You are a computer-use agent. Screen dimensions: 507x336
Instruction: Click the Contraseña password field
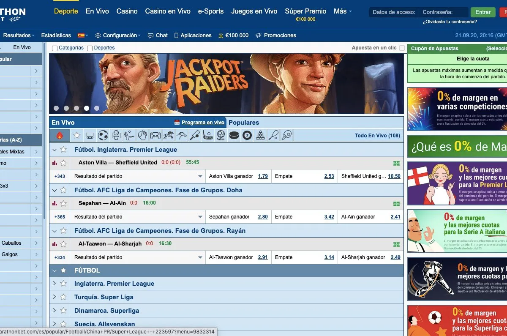point(444,12)
